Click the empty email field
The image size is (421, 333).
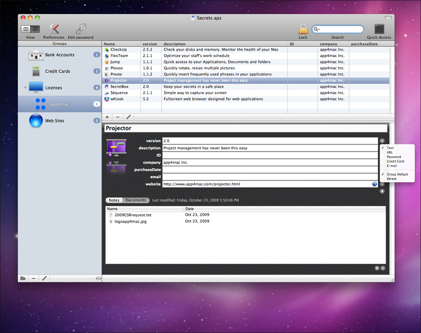click(270, 177)
